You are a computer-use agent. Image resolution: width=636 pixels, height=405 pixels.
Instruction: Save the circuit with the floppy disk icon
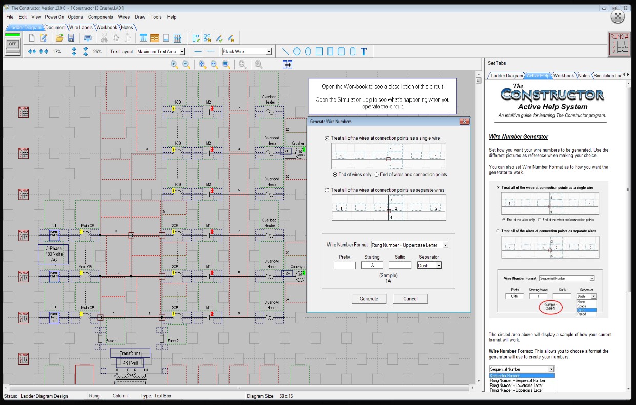(71, 38)
